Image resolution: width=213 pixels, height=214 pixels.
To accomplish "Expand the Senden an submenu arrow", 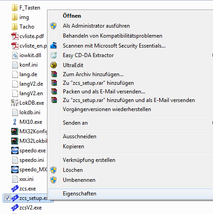I will point(212,123).
